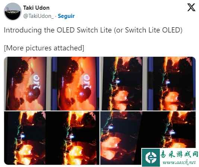Click Taki Udon's noodle bowl avatar
199x167 pixels.
tap(13, 12)
